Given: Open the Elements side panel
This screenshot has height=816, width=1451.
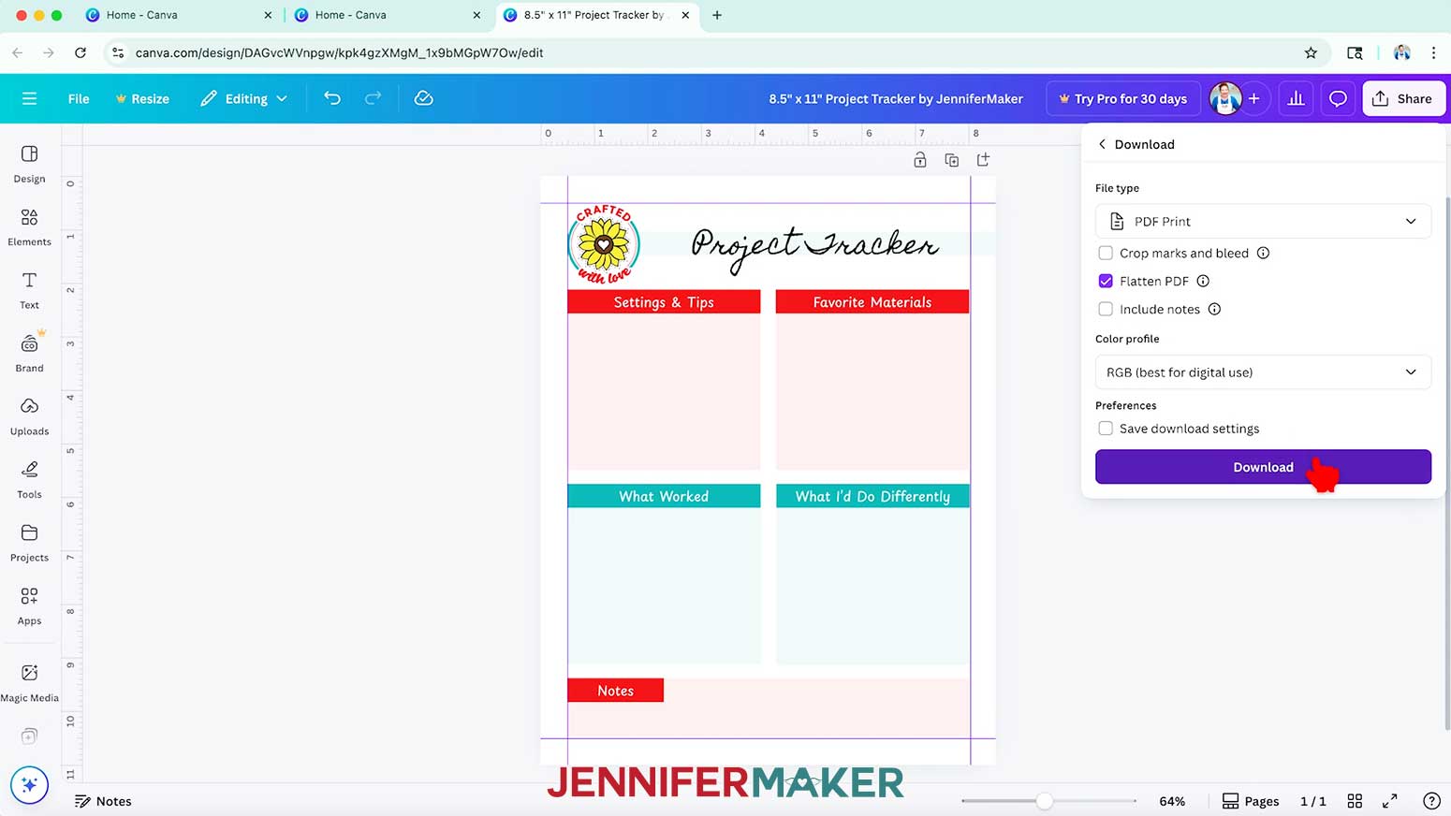Looking at the screenshot, I should [x=29, y=227].
